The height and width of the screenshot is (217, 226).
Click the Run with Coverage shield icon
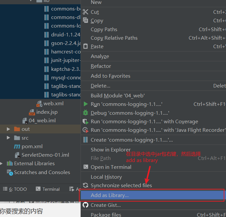click(85, 122)
